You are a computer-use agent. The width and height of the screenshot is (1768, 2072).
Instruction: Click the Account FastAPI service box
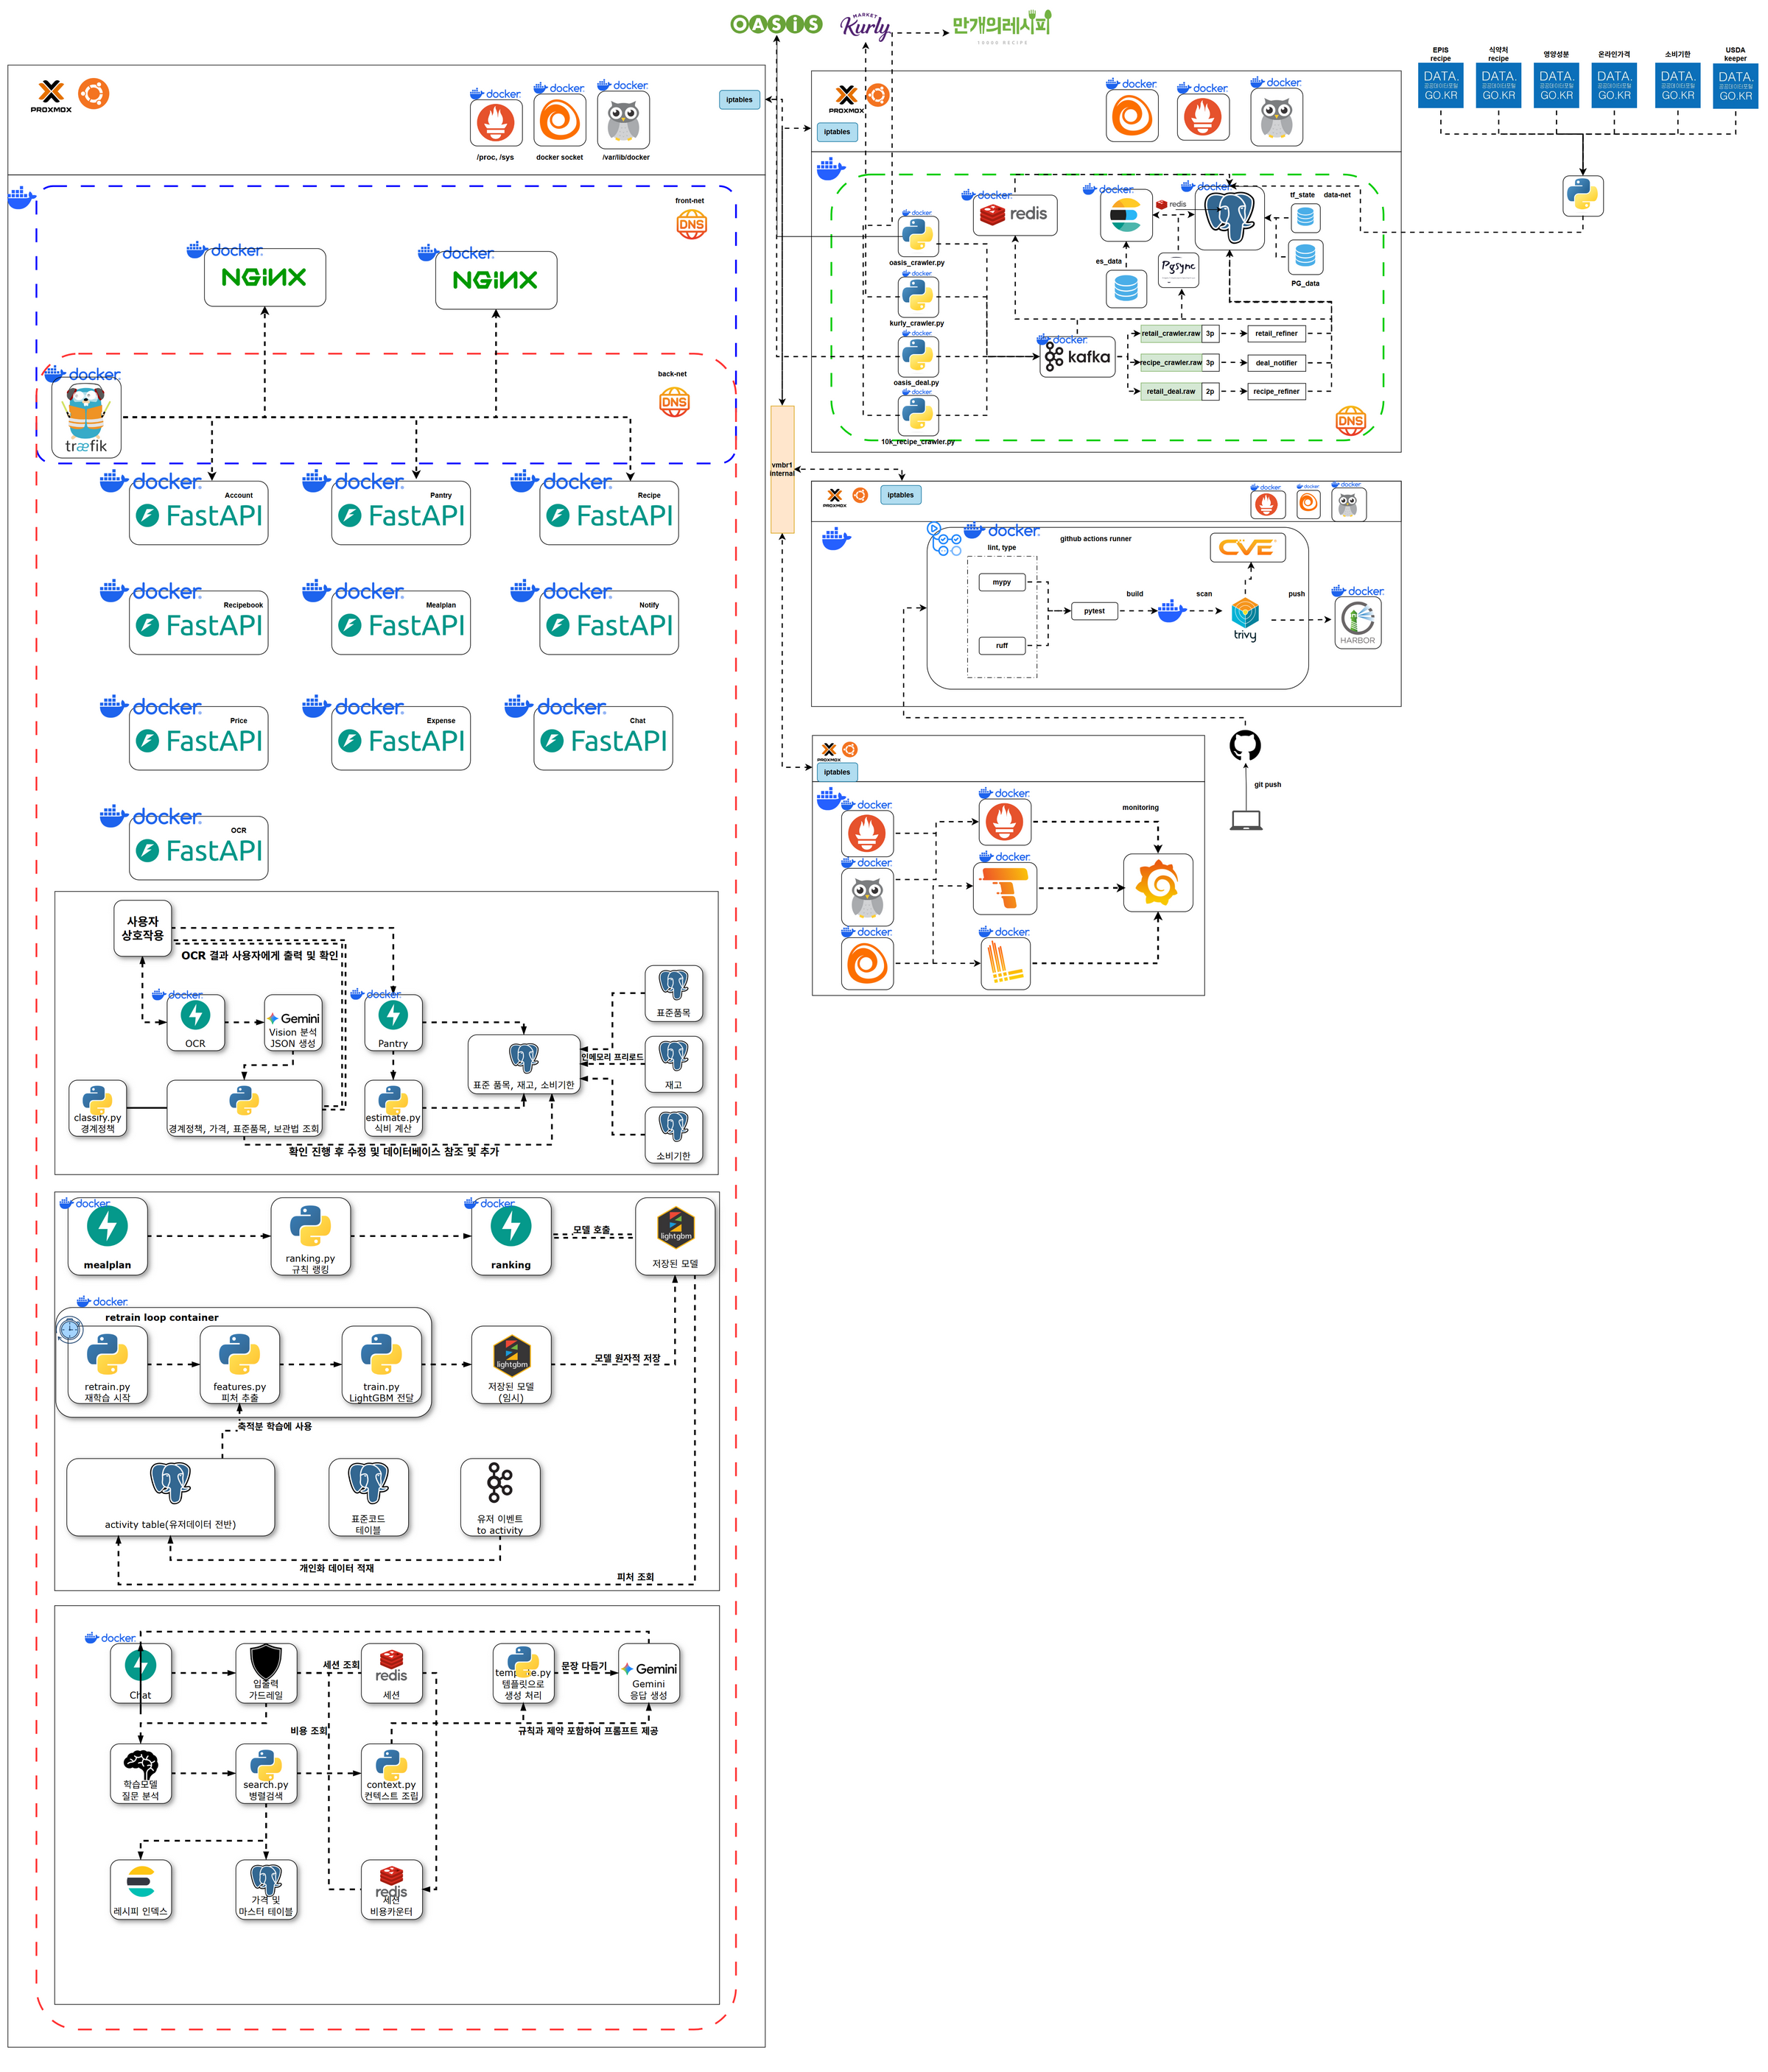[x=199, y=513]
